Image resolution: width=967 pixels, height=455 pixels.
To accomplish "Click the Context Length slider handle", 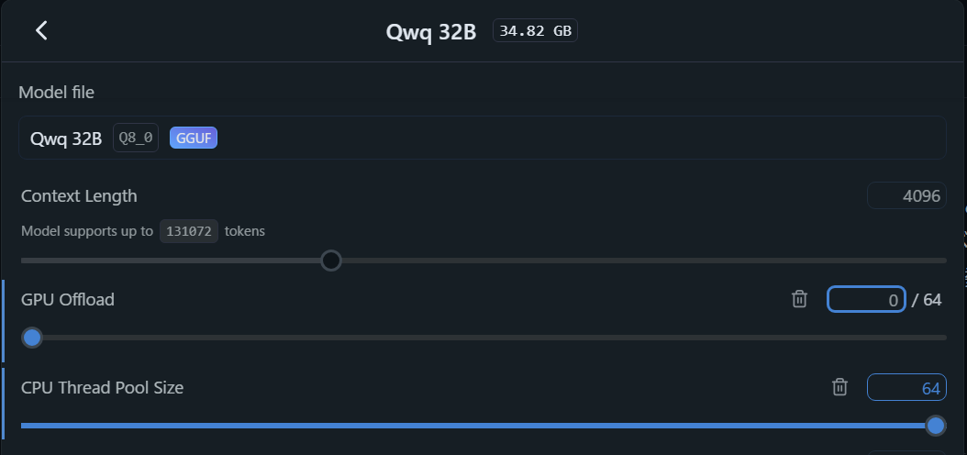I will [x=331, y=261].
